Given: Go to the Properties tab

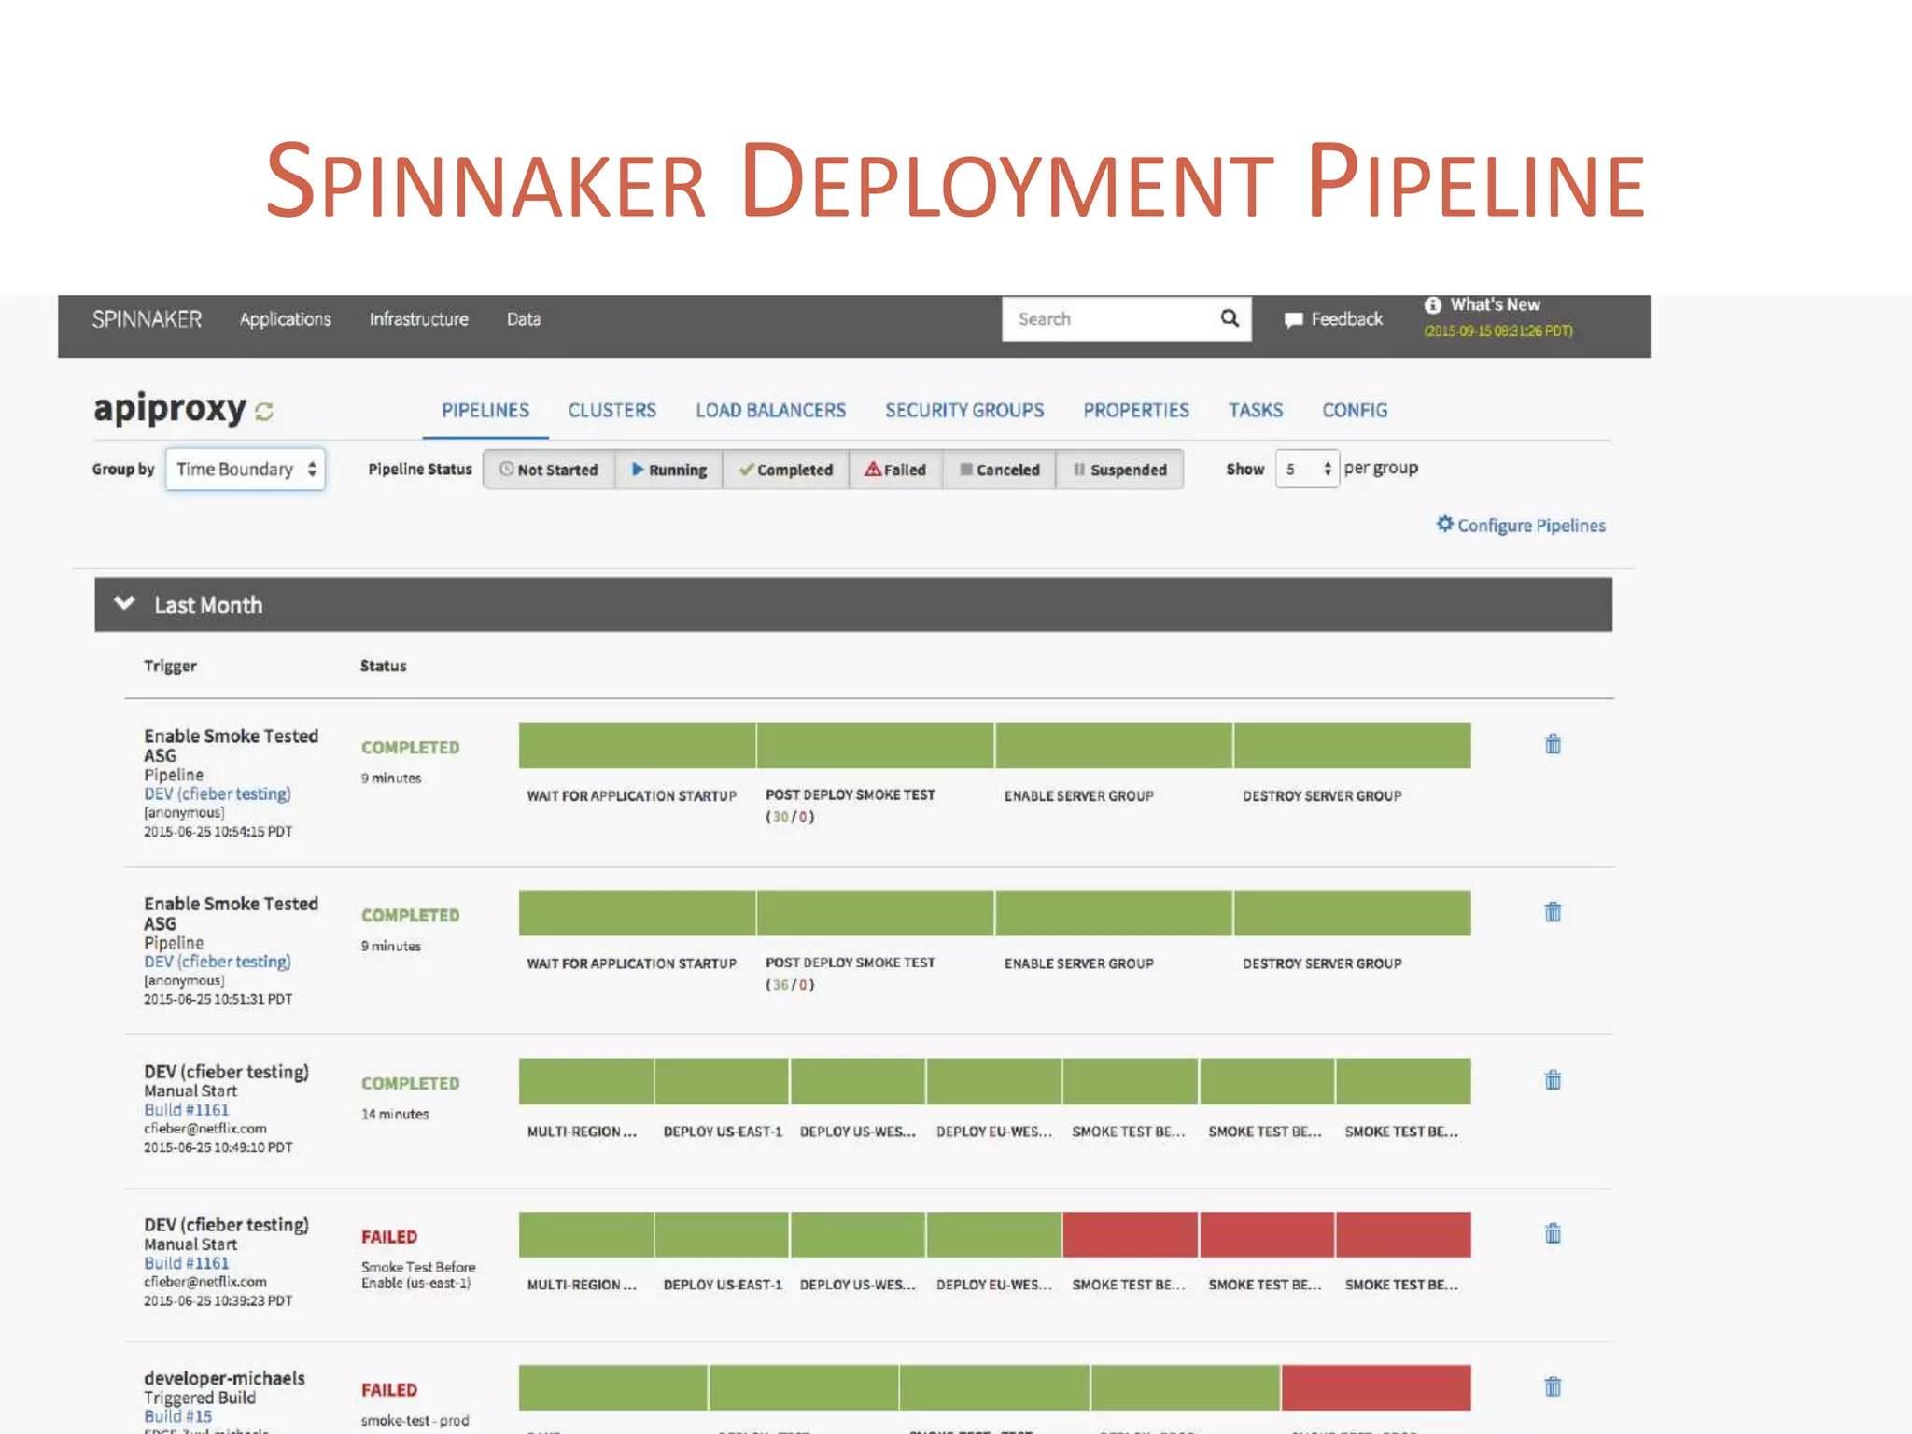Looking at the screenshot, I should point(1136,410).
